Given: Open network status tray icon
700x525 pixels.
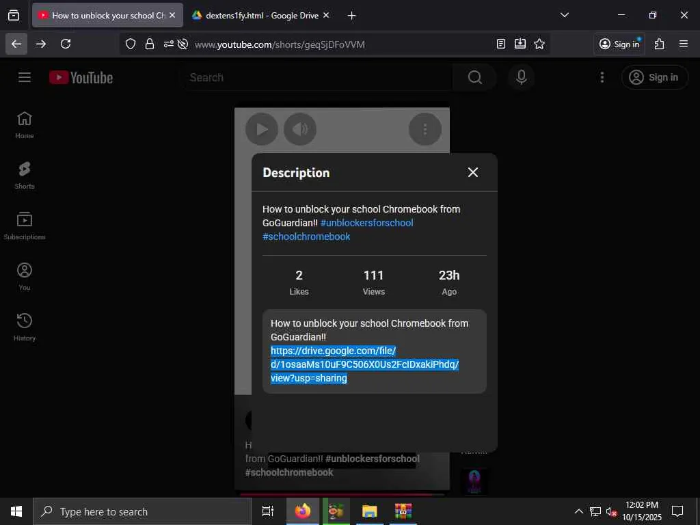Looking at the screenshot, I should click(x=595, y=511).
